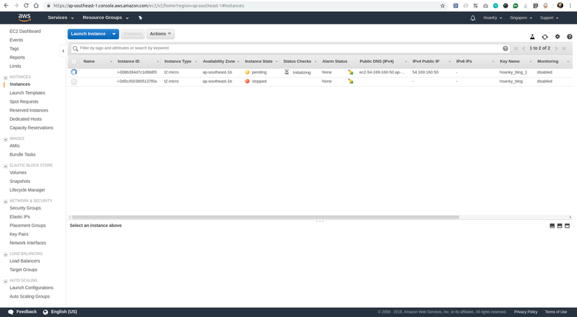Collapse the NETWORK & SECURITY section
Screen dimensions: 577x317
point(6,202)
